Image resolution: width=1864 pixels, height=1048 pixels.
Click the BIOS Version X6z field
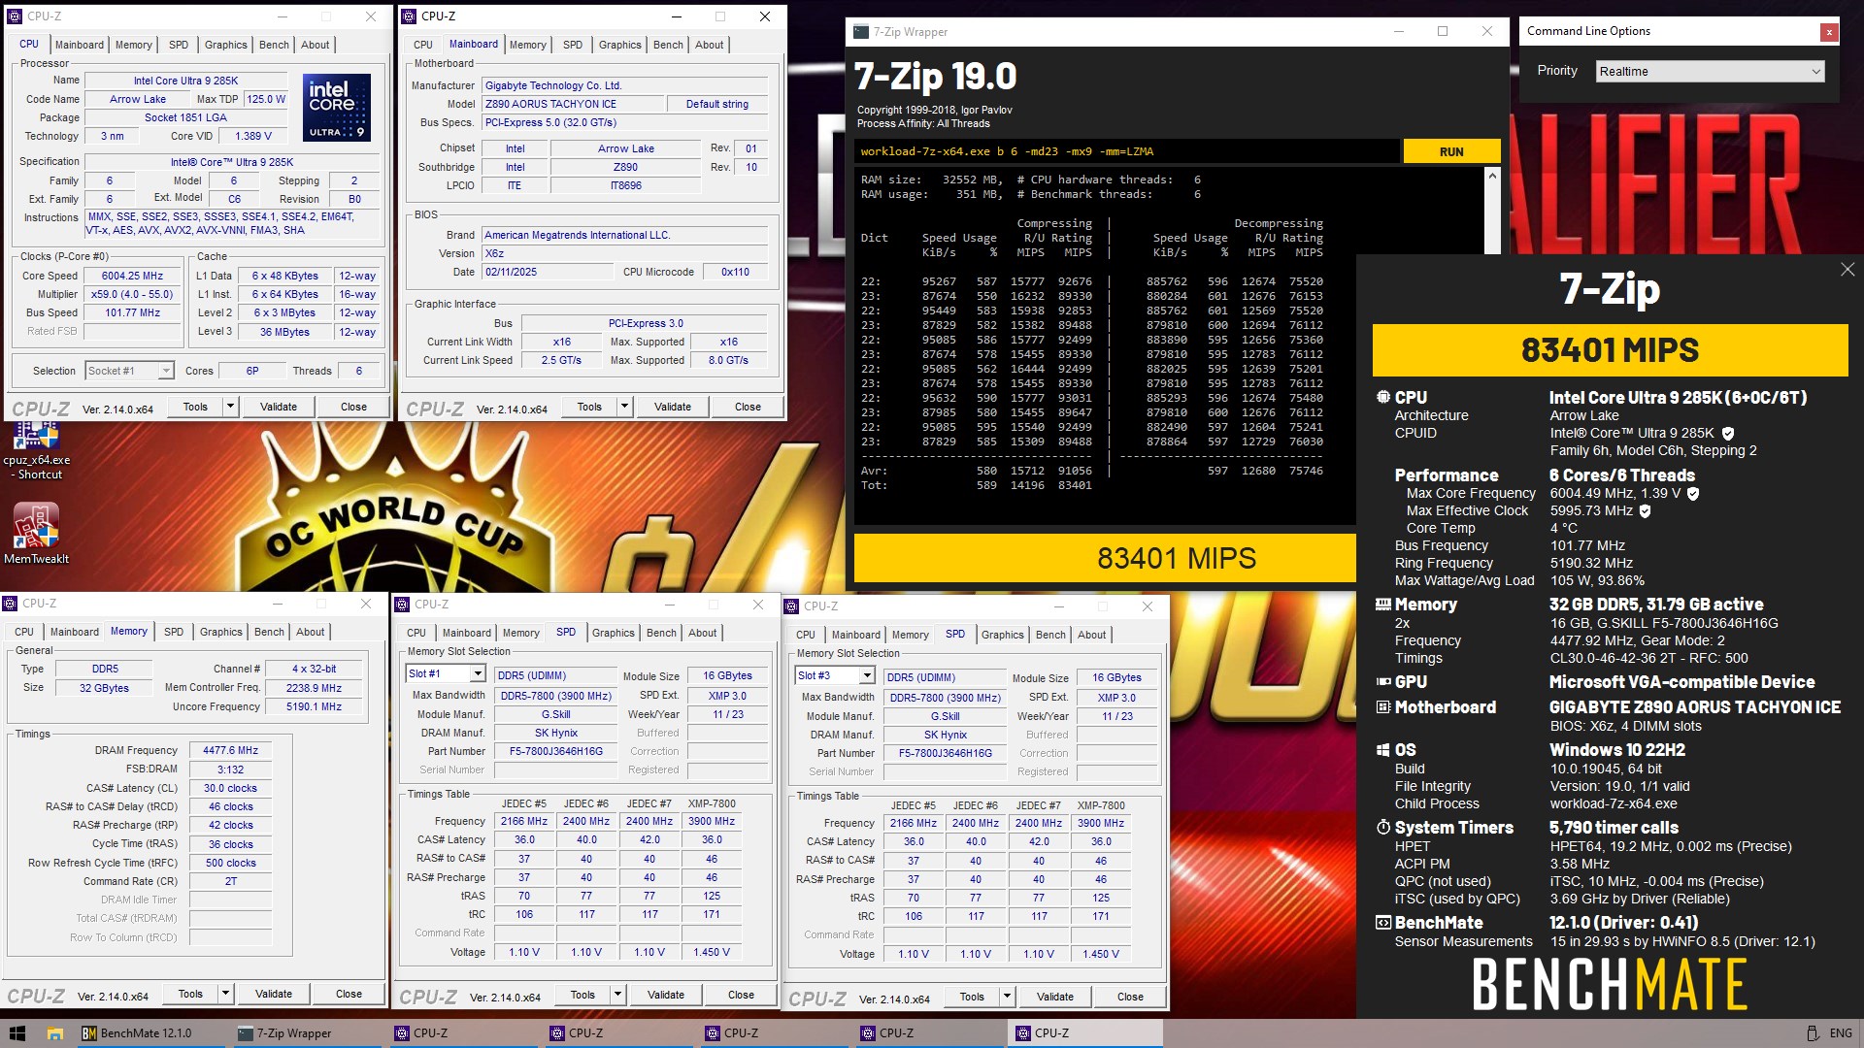point(626,254)
